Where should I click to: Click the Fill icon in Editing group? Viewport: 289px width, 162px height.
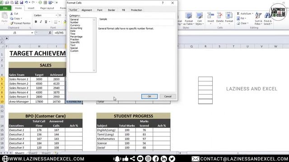coord(238,18)
